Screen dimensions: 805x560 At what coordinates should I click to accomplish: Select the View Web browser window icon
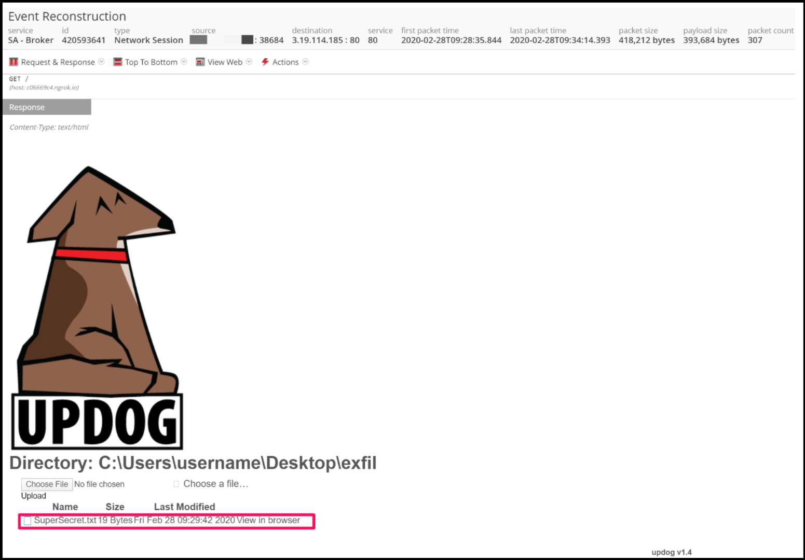[x=200, y=62]
